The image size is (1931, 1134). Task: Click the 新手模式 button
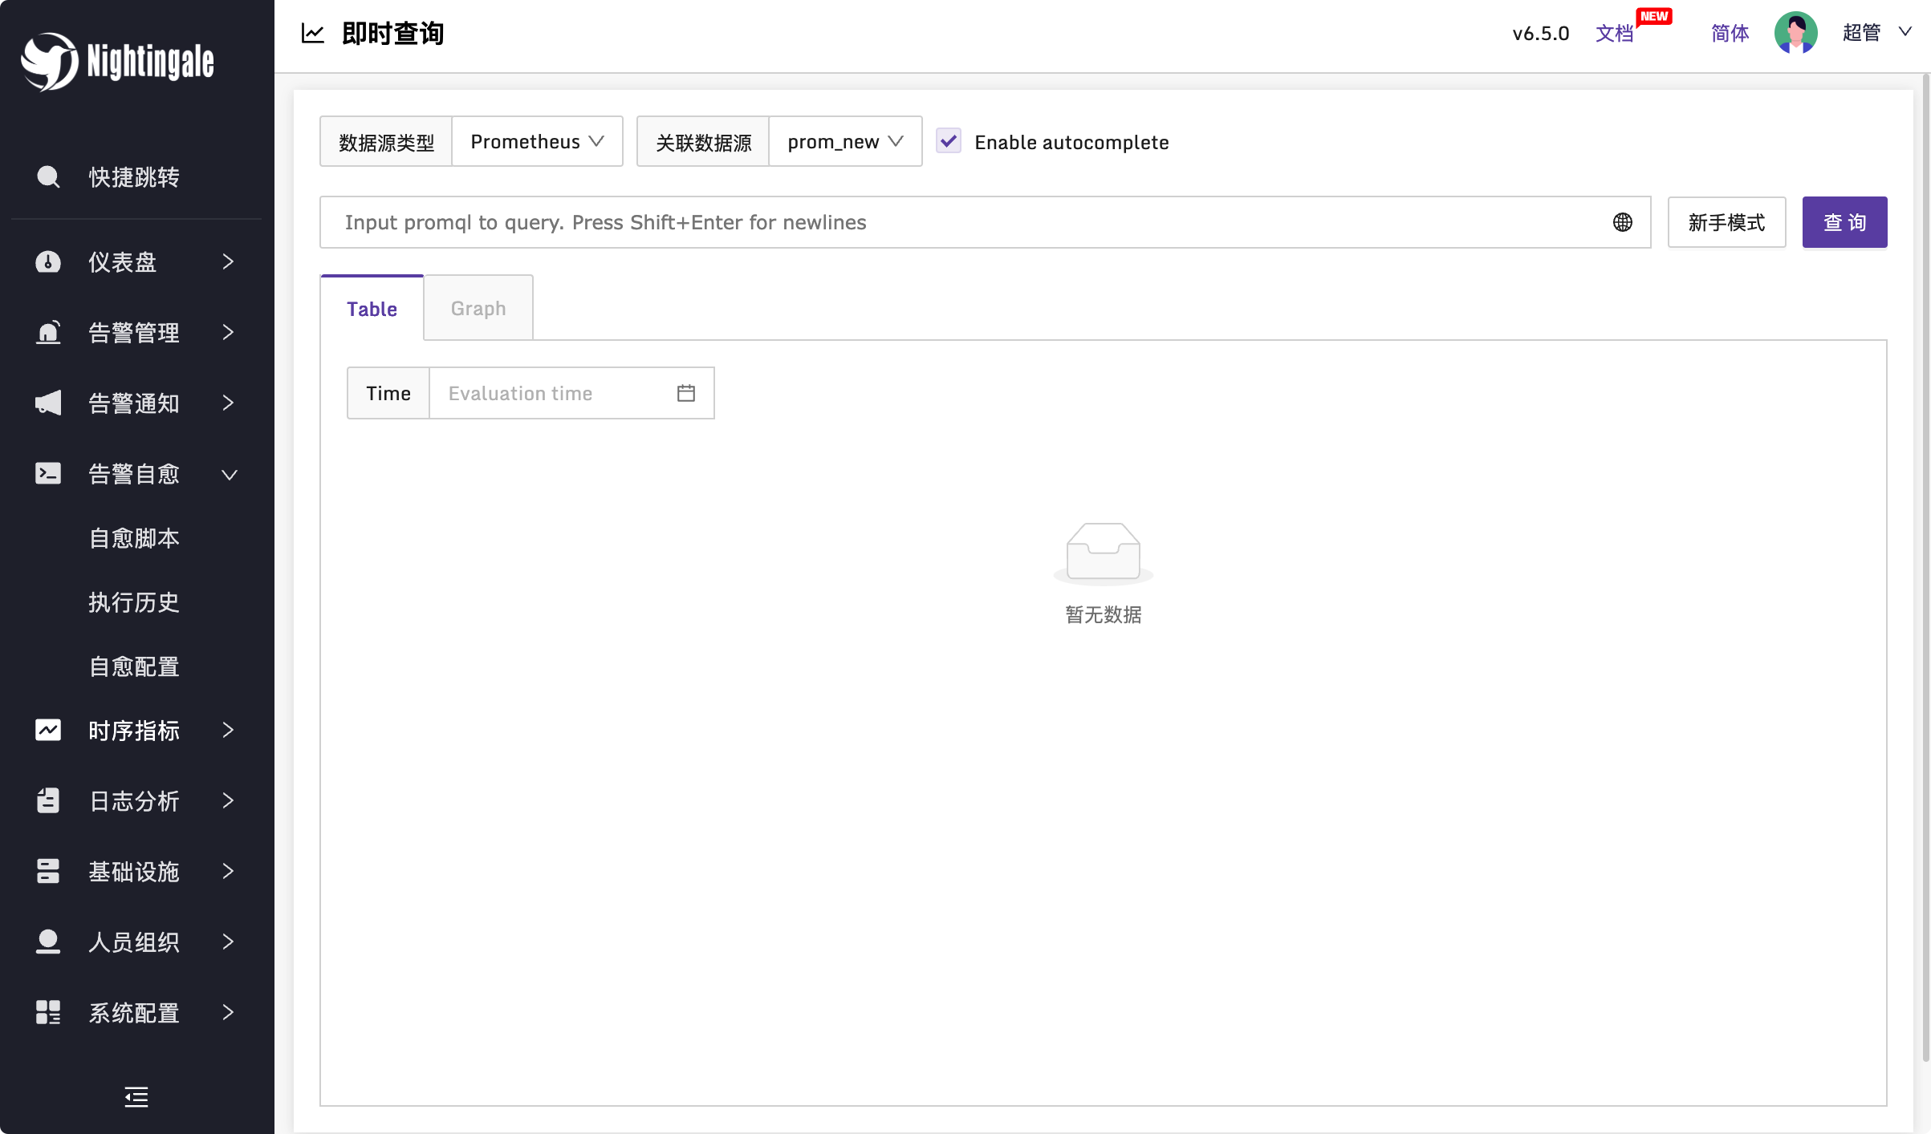pos(1726,222)
